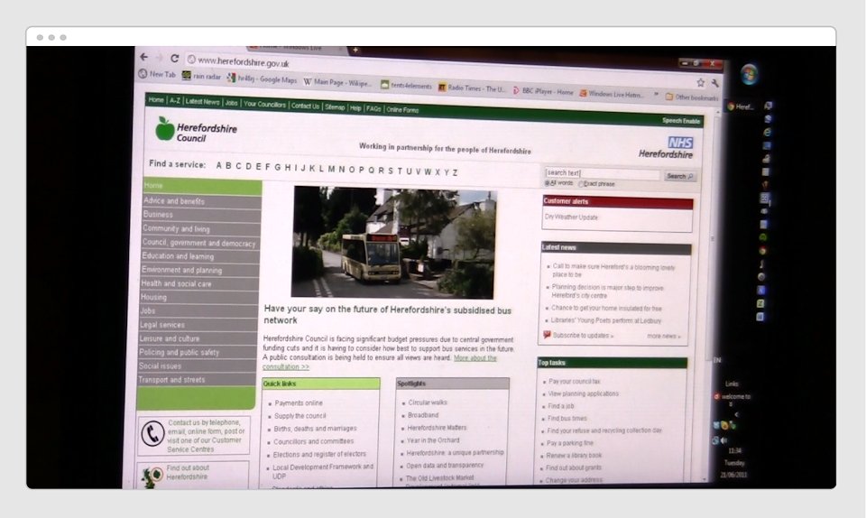Open a new browser tab with plus
The image size is (866, 518).
pos(355,51)
